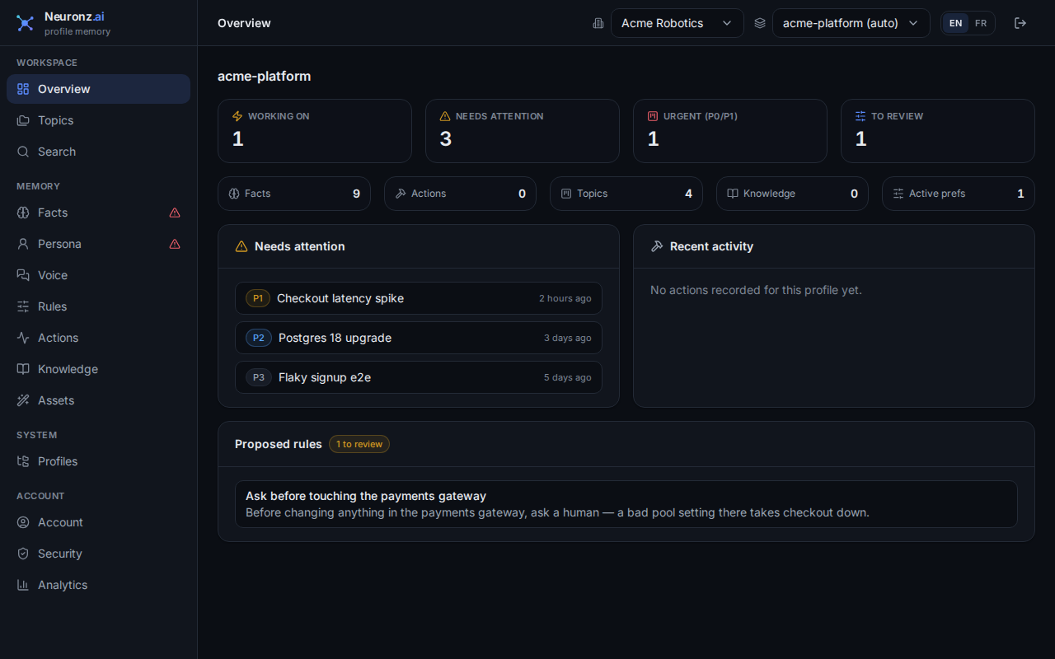Image resolution: width=1055 pixels, height=659 pixels.
Task: Go to Topics in the sidebar
Action: point(98,120)
